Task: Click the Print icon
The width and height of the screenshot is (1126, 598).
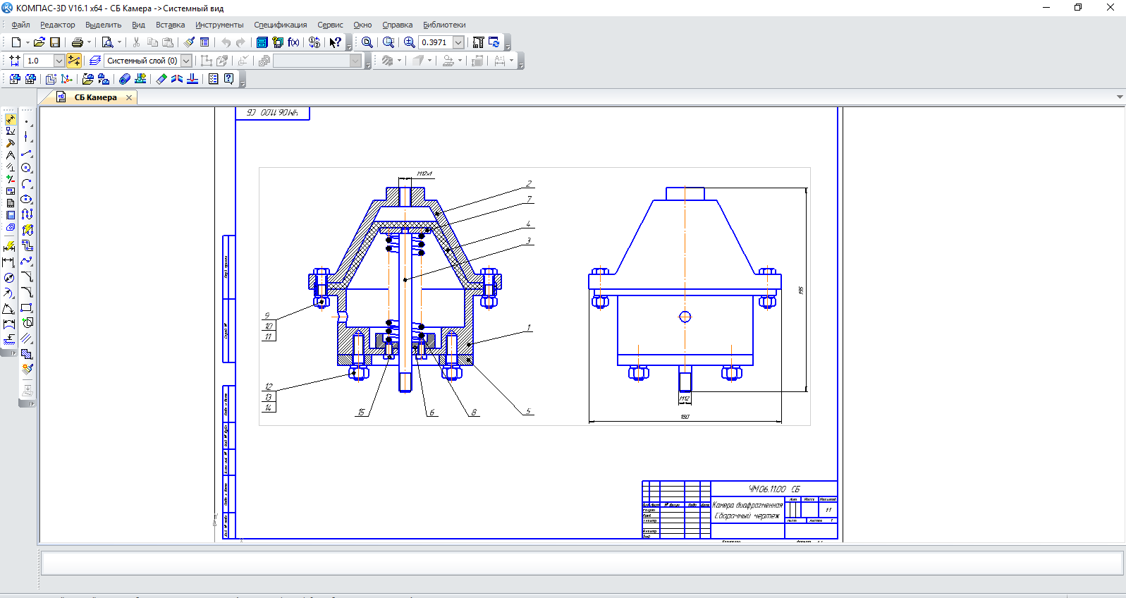Action: tap(78, 42)
